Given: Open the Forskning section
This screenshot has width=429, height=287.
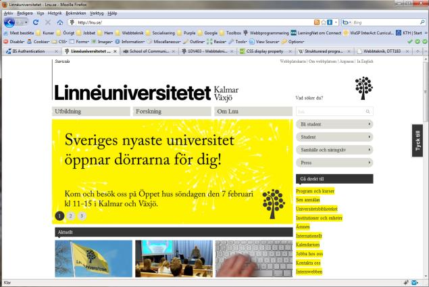Looking at the screenshot, I should 172,111.
